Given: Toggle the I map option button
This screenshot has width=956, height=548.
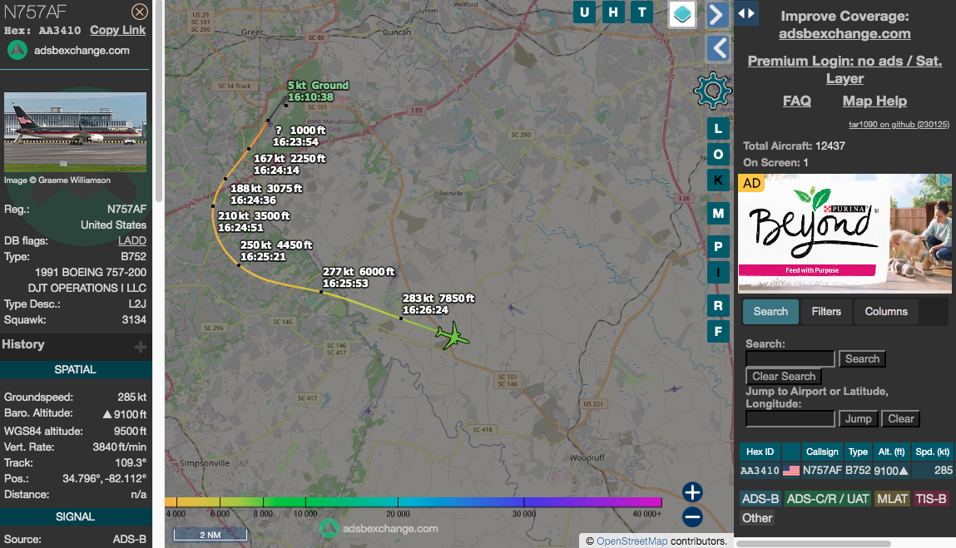Looking at the screenshot, I should [x=718, y=273].
